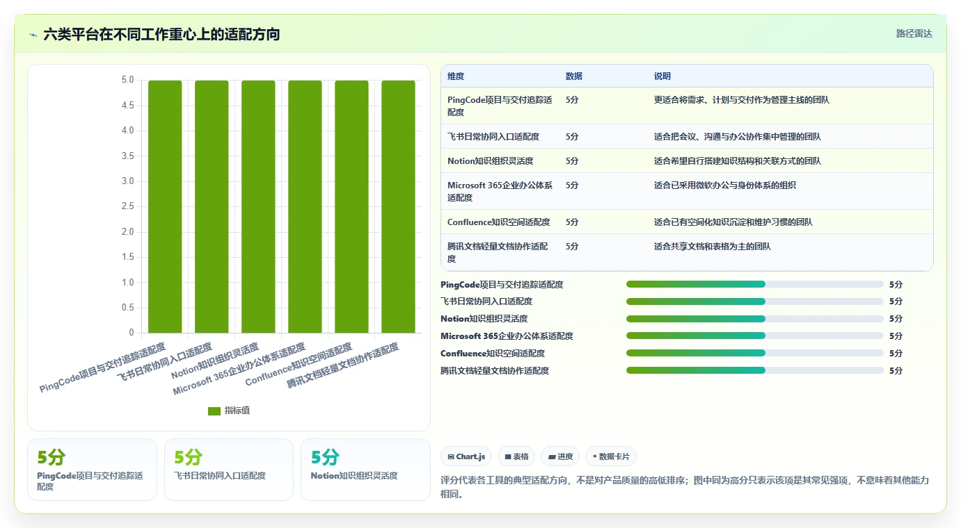Click the Chart.js chip icon
961x528 pixels.
[x=451, y=456]
